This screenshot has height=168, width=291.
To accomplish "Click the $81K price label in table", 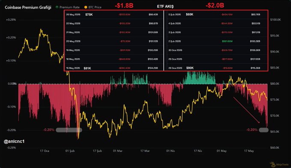I will pos(87,68).
